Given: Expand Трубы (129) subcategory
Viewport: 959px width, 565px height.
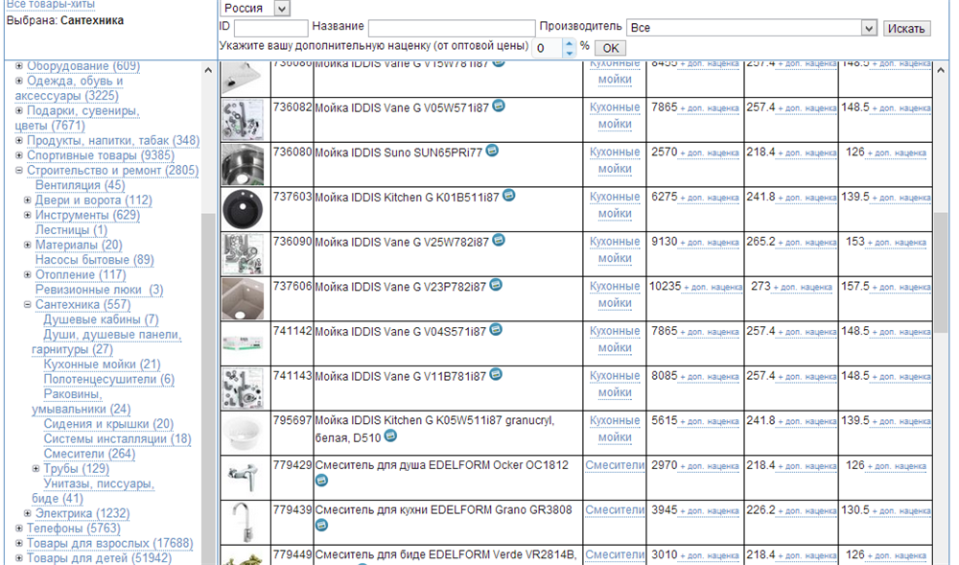Looking at the screenshot, I should pos(35,469).
